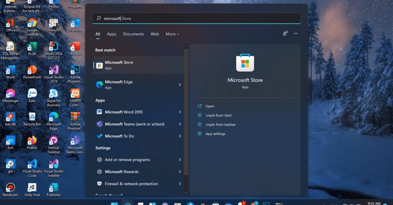This screenshot has width=393, height=205.
Task: Launch Skype for Business shortcut
Action: tap(54, 98)
